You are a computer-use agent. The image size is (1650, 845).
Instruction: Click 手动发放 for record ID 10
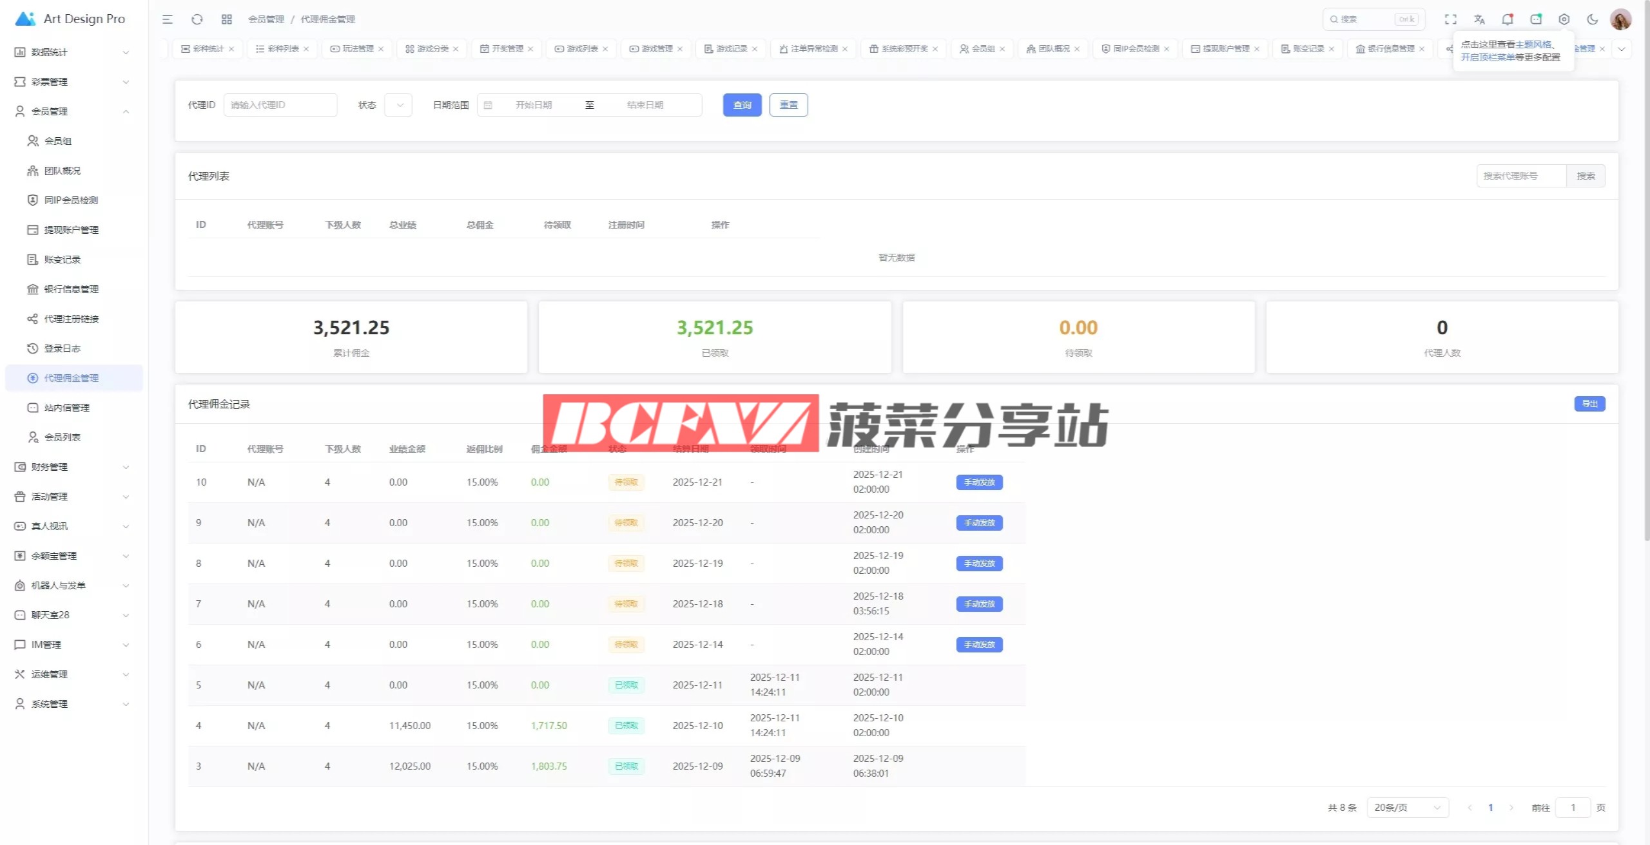click(x=979, y=482)
